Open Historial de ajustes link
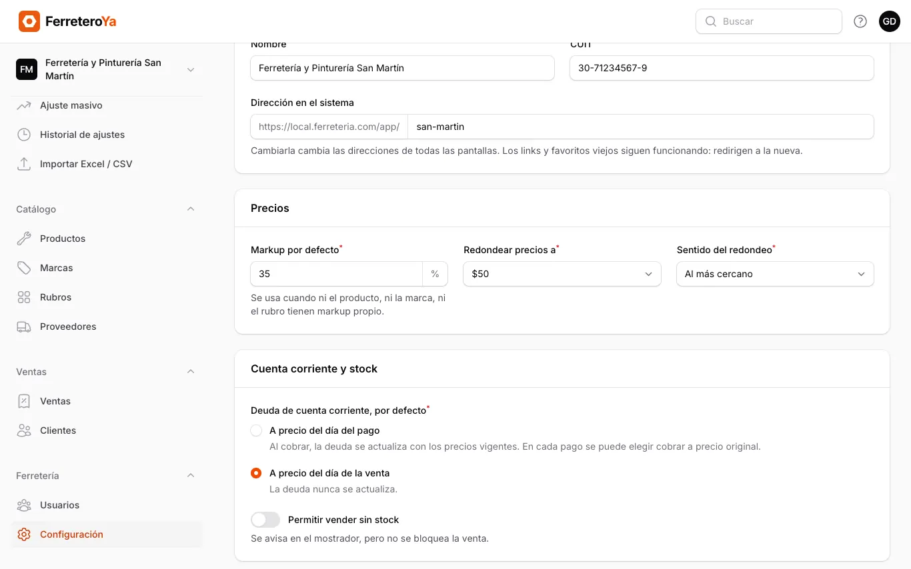This screenshot has height=569, width=911. pyautogui.click(x=107, y=135)
